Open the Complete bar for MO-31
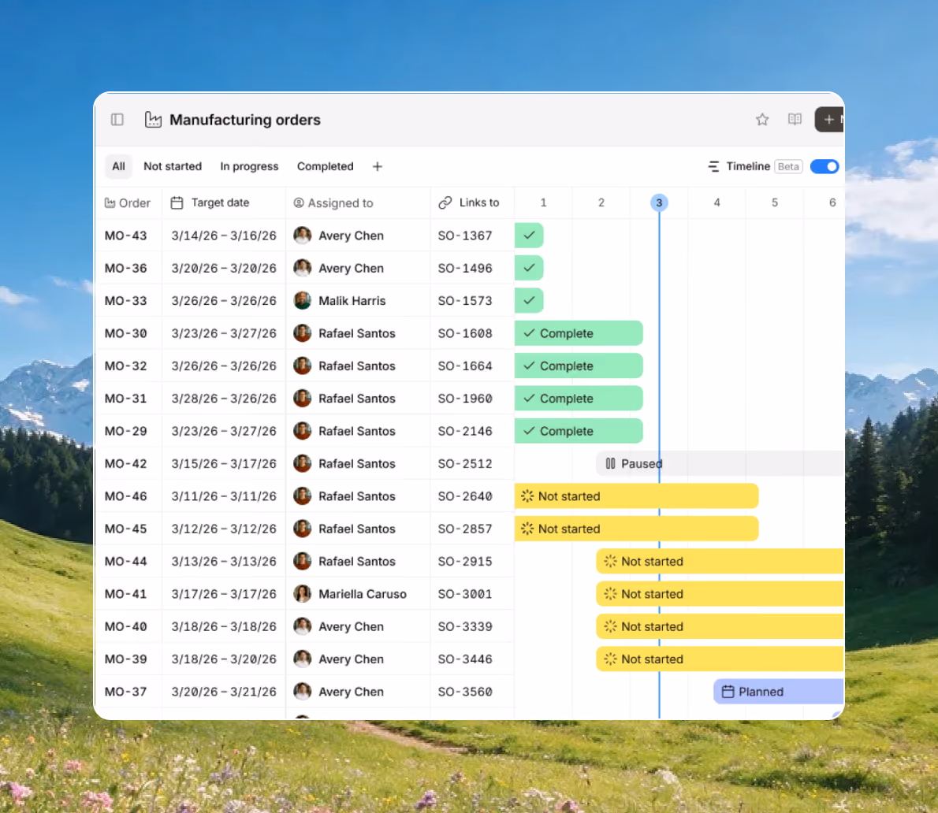The width and height of the screenshot is (938, 813). (579, 398)
